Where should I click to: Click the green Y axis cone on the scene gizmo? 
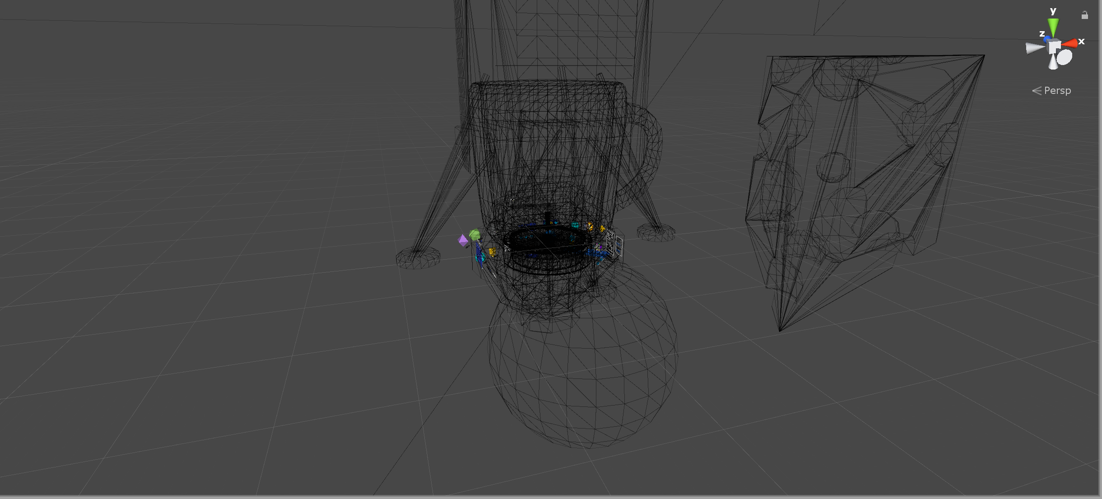pyautogui.click(x=1053, y=26)
